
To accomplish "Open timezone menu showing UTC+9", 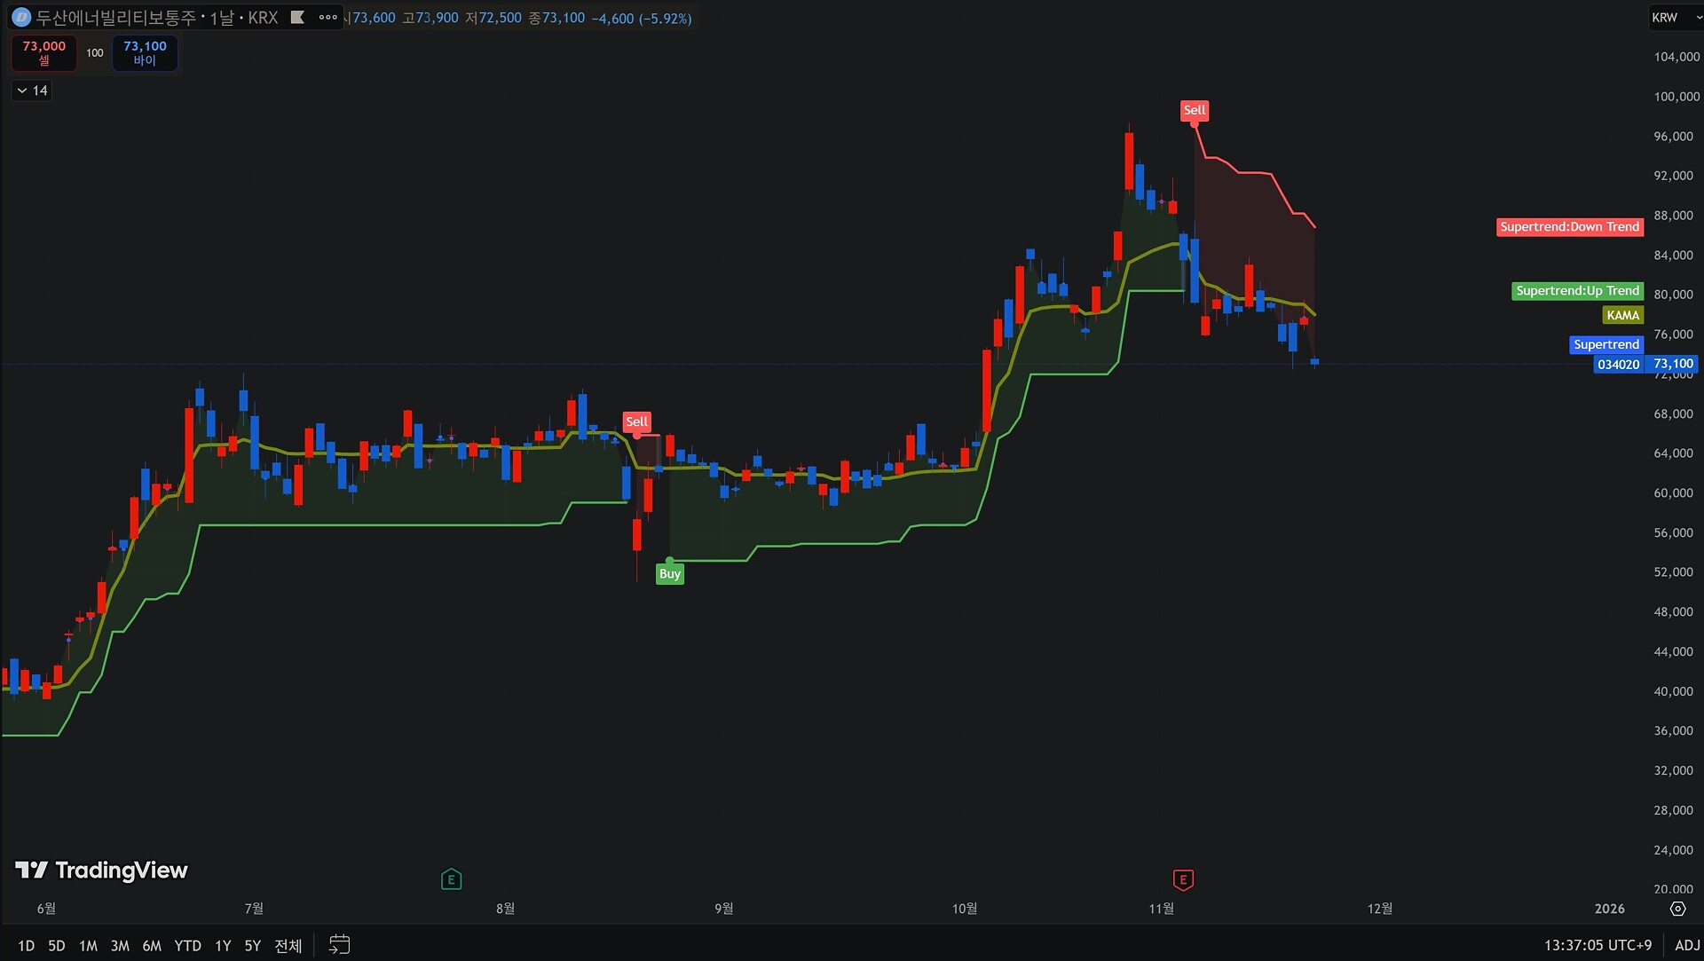I will tap(1597, 945).
